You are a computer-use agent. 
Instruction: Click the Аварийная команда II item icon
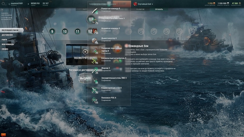(x=94, y=31)
